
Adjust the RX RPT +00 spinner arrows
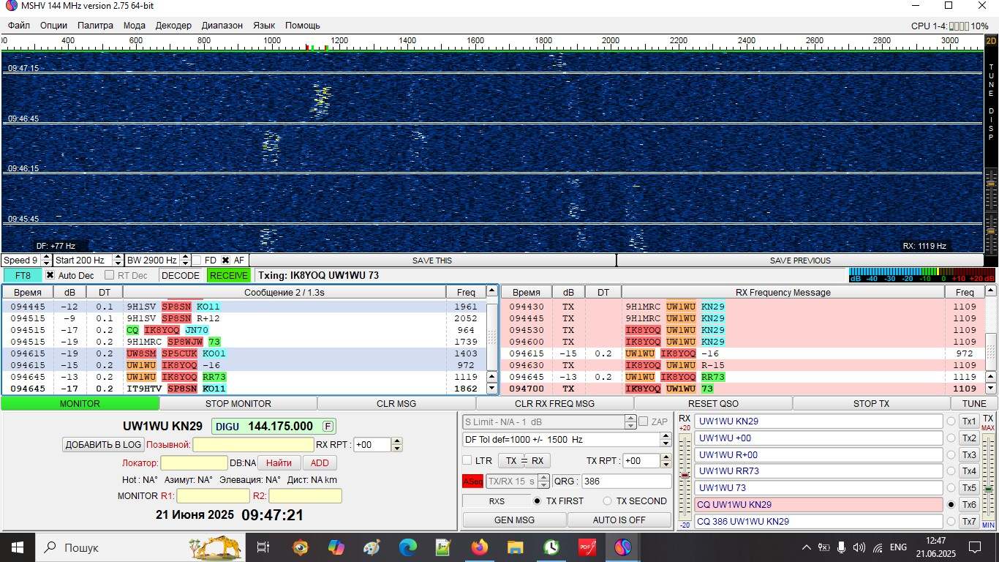click(x=397, y=445)
